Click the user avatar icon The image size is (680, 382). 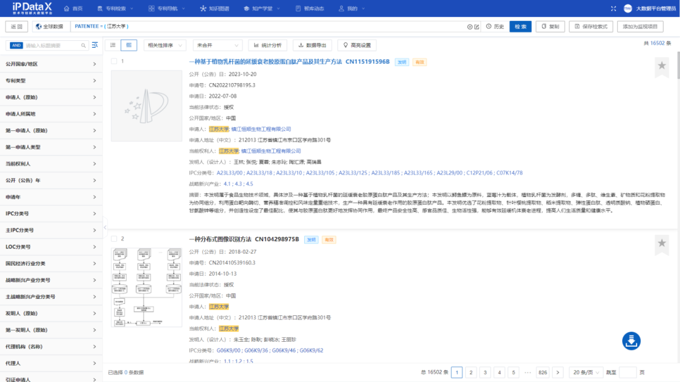628,8
